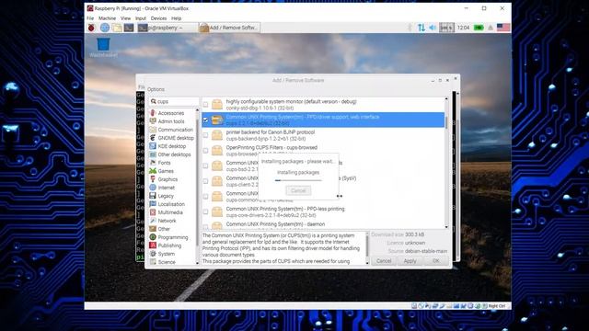Open the VirtualBox File menu
Screen dimensions: 589x331
coord(90,18)
